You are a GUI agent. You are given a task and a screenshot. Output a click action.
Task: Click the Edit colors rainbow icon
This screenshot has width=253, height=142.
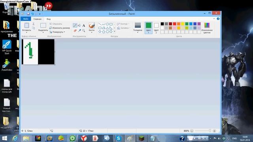tap(207, 25)
